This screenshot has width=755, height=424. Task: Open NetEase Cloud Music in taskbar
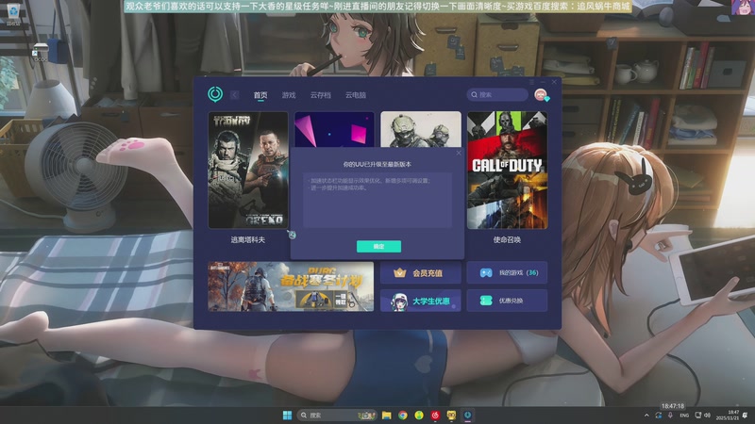[x=435, y=416]
